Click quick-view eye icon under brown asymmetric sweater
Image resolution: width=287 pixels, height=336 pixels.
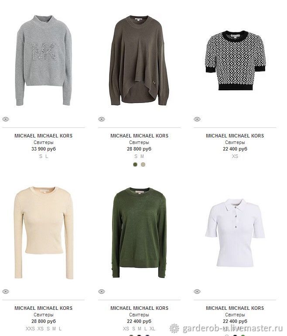click(102, 119)
